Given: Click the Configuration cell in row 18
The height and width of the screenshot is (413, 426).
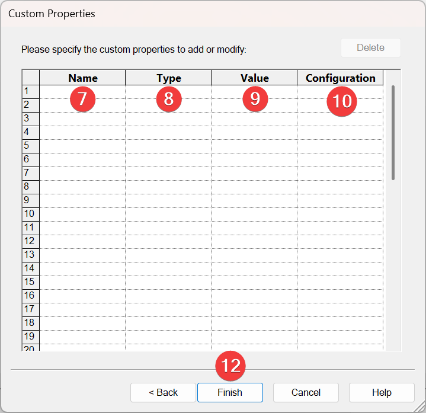Looking at the screenshot, I should pos(340,324).
